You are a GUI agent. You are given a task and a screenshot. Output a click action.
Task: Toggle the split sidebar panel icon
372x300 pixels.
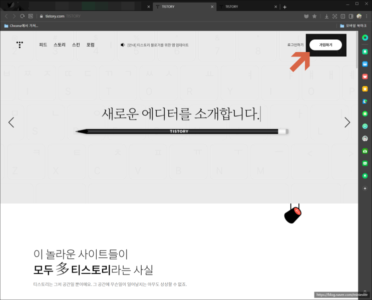point(351,16)
